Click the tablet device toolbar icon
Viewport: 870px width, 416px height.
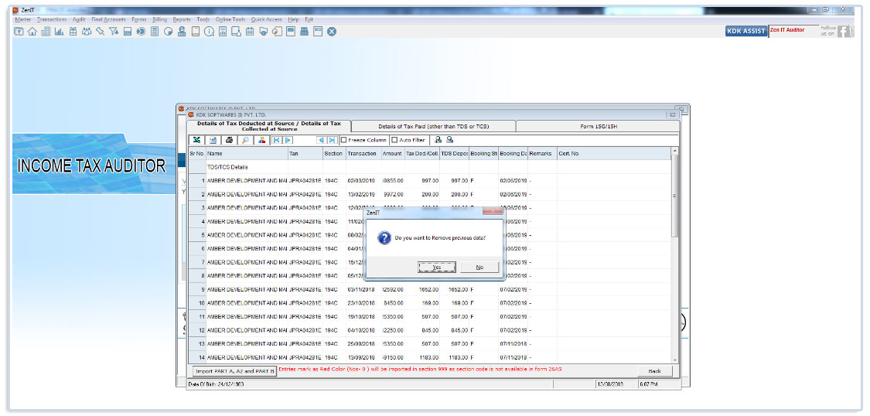click(196, 32)
